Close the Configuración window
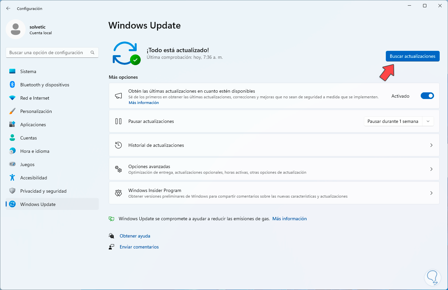This screenshot has height=290, width=448. point(440,6)
